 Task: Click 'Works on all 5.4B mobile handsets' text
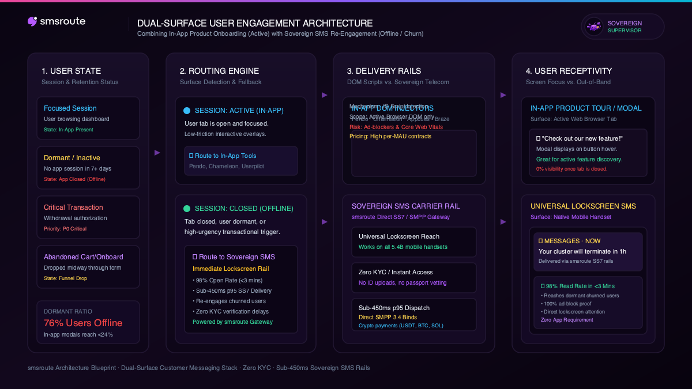(403, 247)
